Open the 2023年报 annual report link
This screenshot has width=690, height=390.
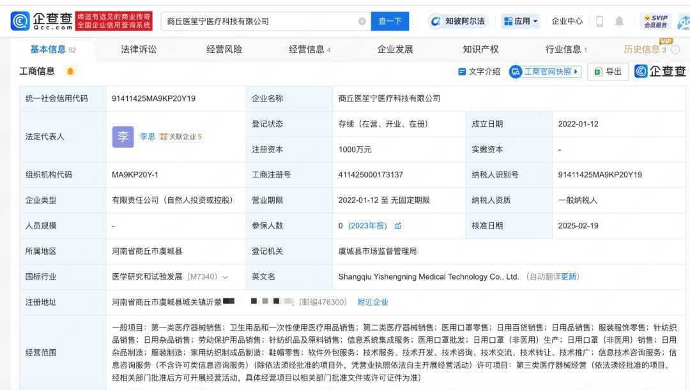click(367, 225)
